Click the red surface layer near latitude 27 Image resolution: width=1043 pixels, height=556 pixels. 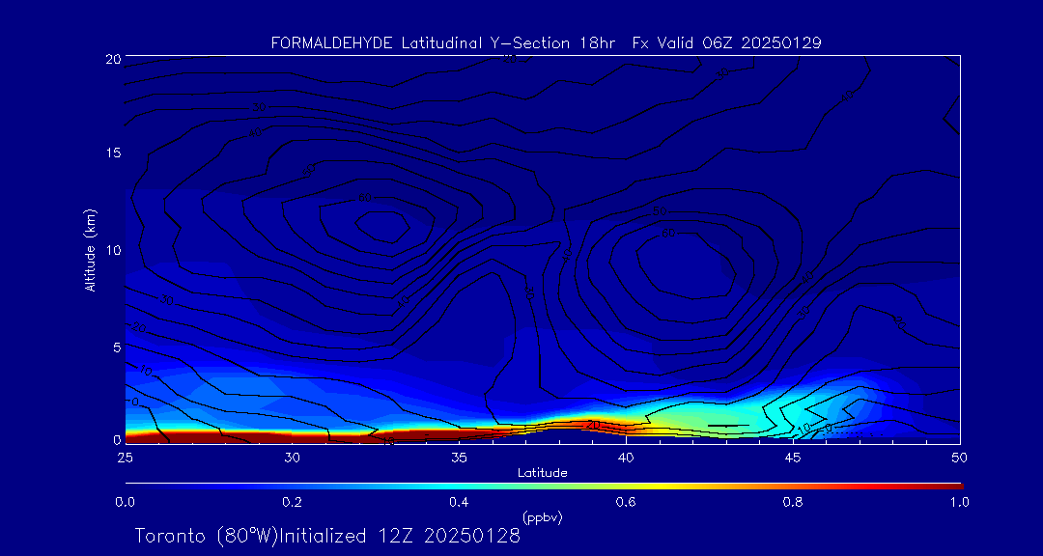(x=192, y=436)
